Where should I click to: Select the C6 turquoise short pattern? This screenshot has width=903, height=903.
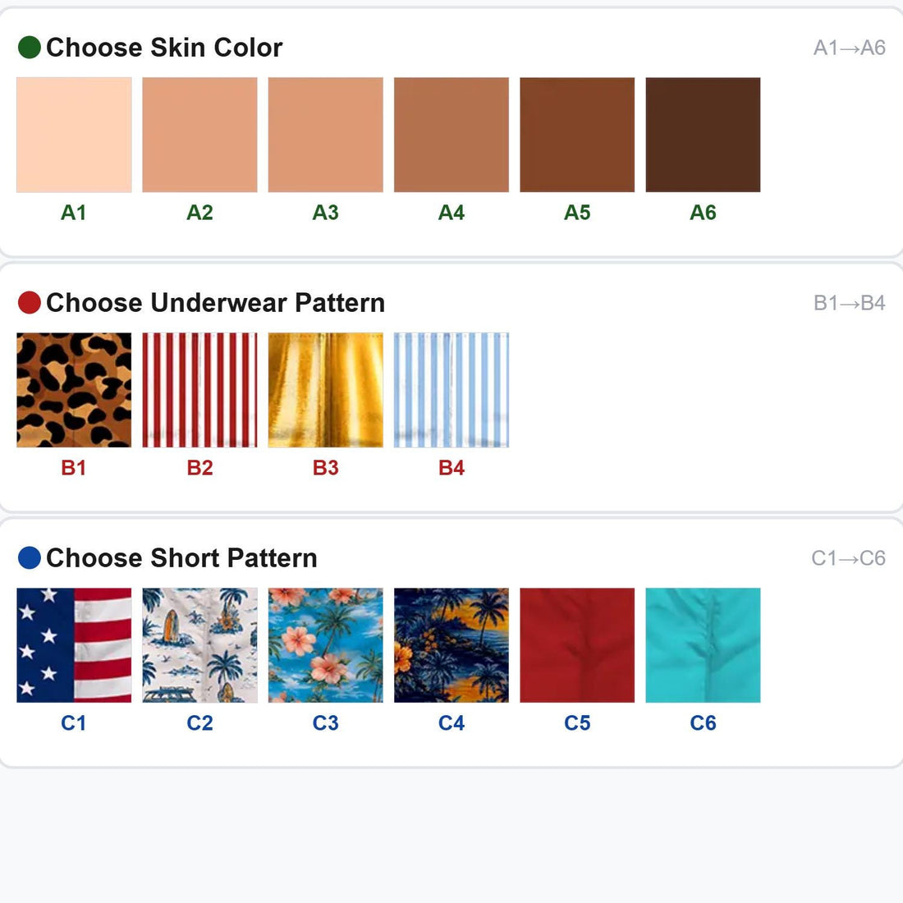[x=704, y=645]
